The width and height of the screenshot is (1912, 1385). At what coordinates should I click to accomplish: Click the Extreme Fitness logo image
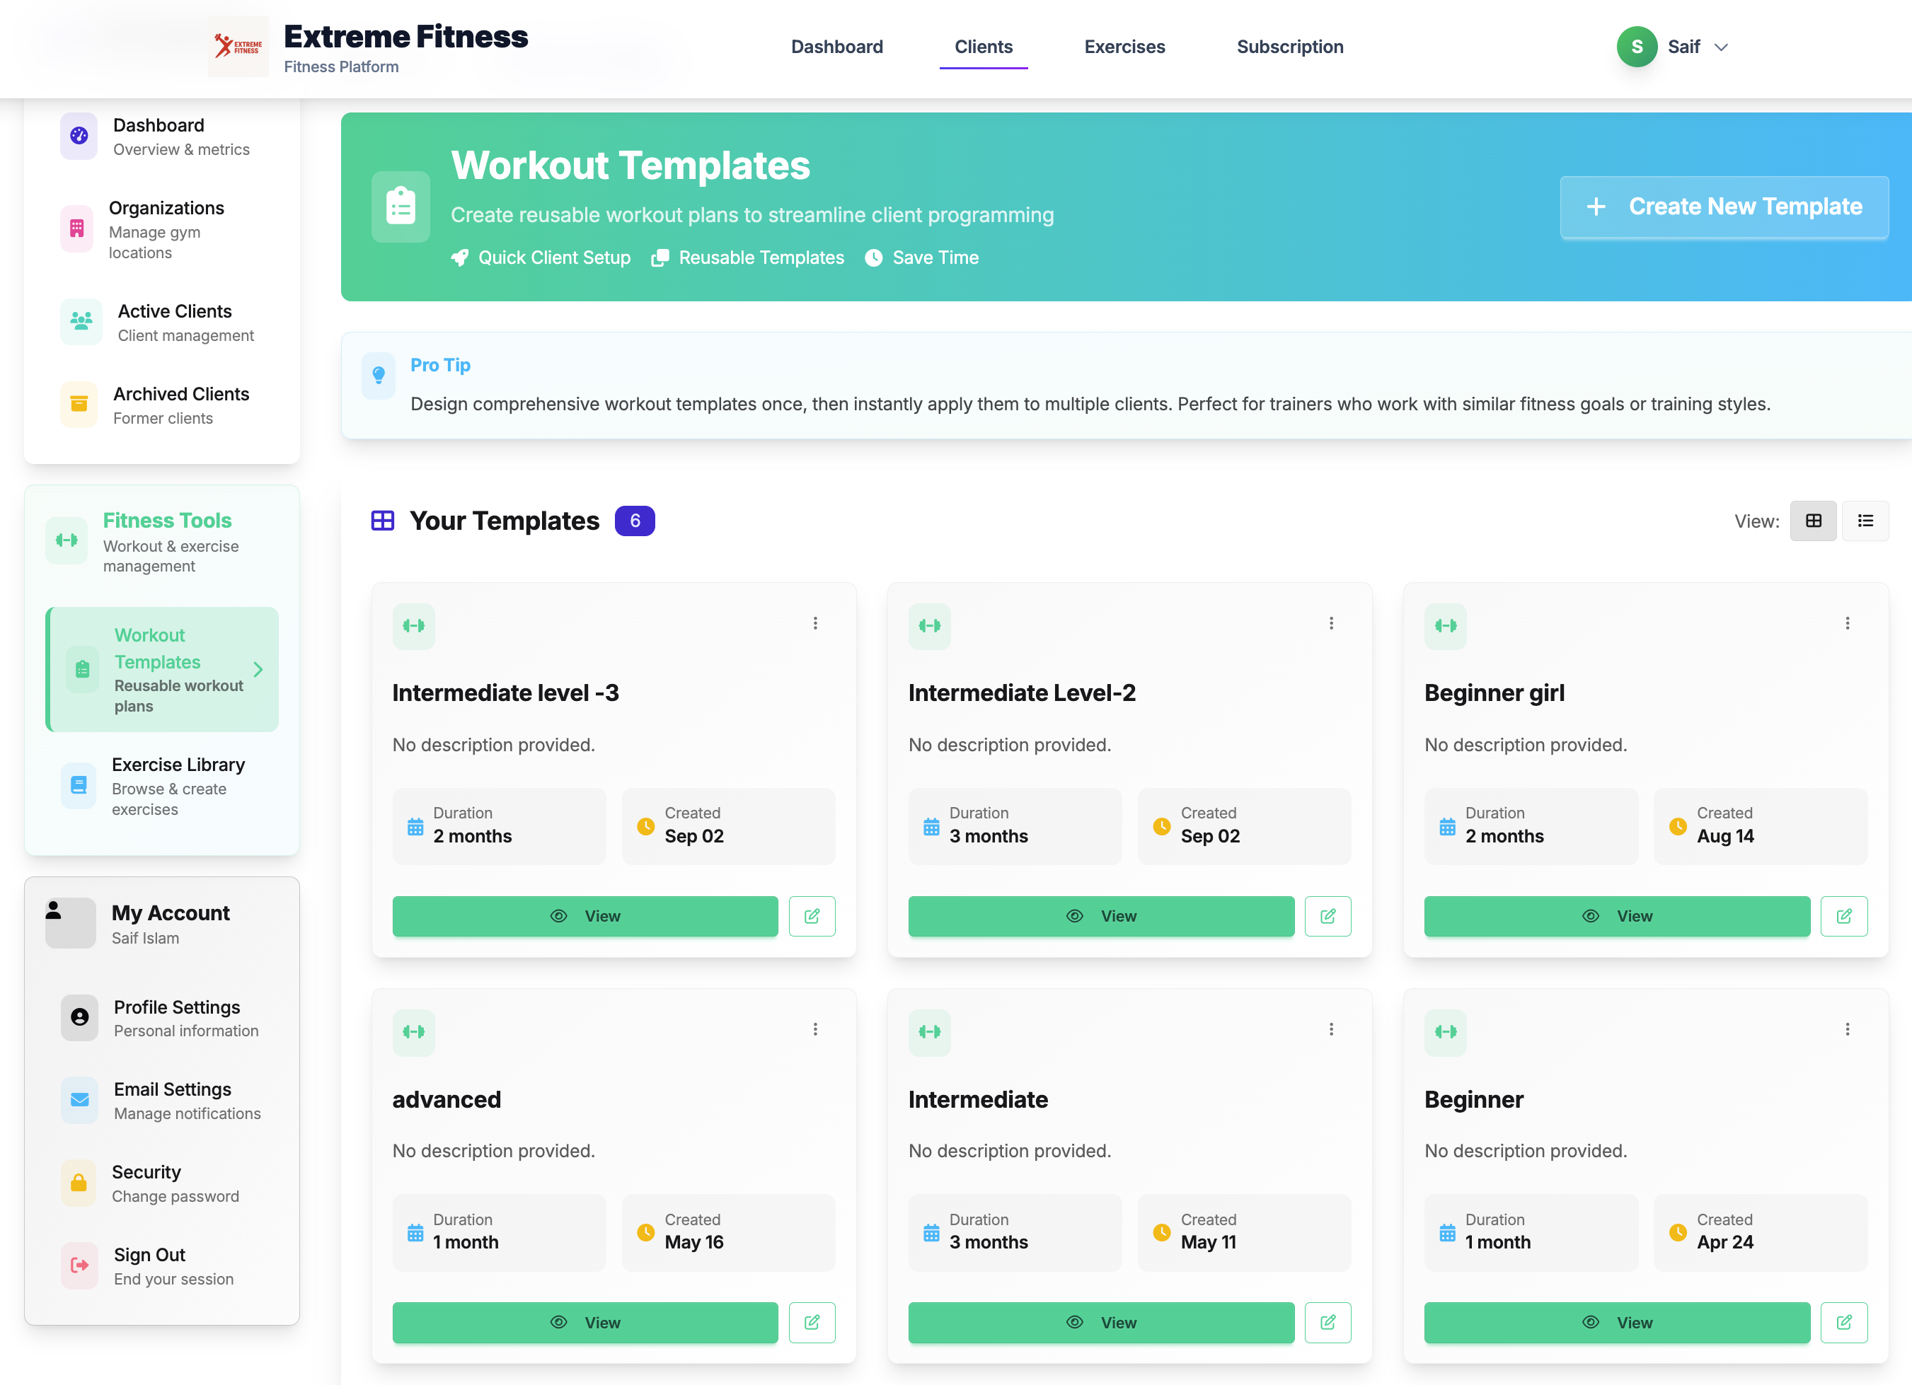point(238,47)
